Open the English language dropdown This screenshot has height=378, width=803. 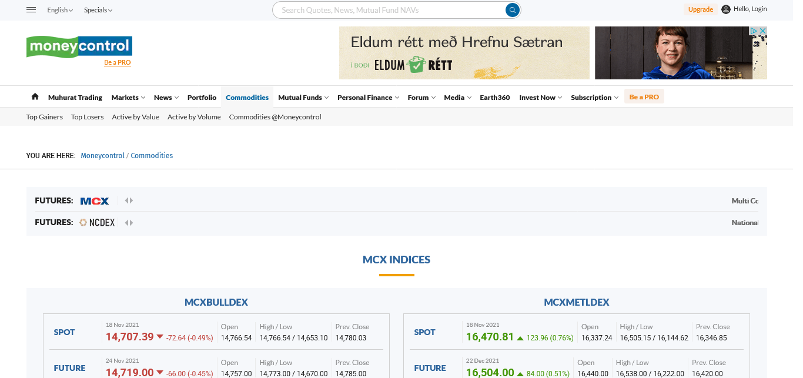click(x=60, y=10)
